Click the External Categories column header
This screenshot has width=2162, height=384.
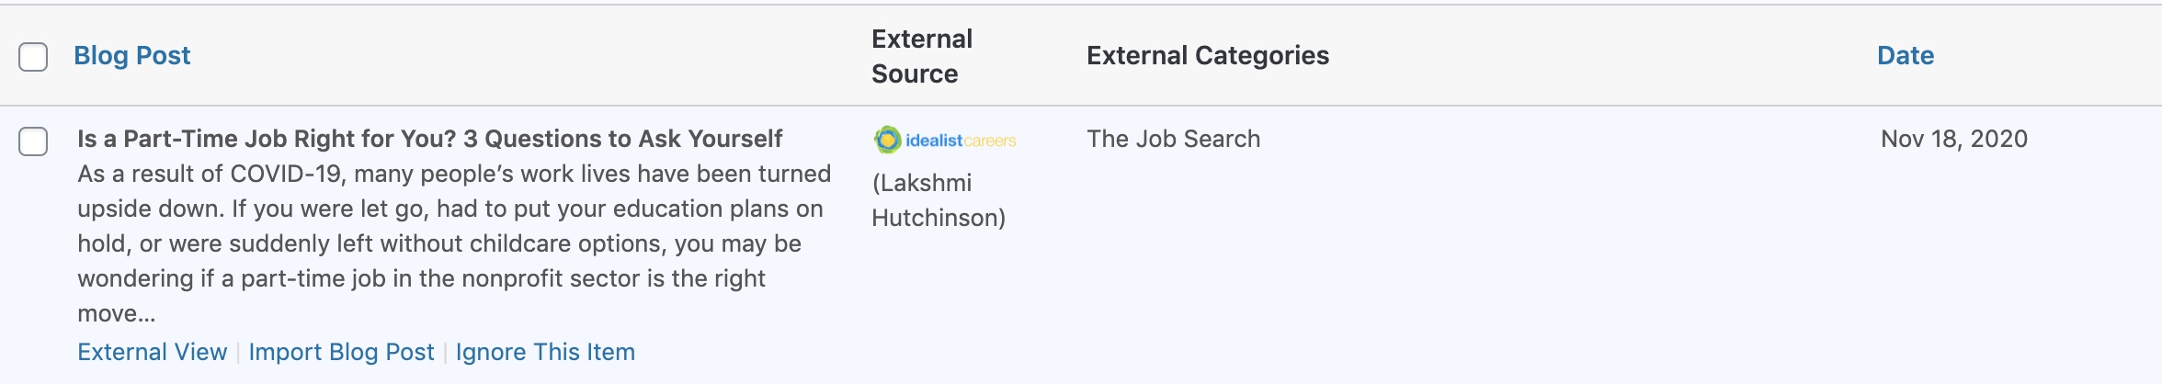coord(1207,56)
